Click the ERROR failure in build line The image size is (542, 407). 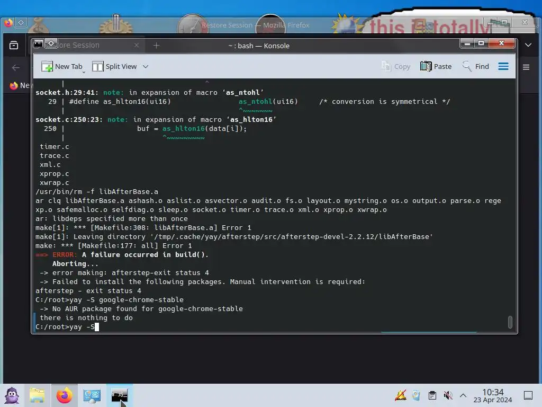click(122, 255)
